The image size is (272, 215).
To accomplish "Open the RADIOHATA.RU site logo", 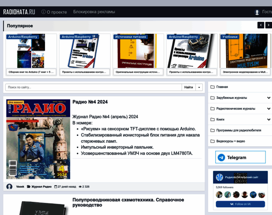I will coord(19,12).
